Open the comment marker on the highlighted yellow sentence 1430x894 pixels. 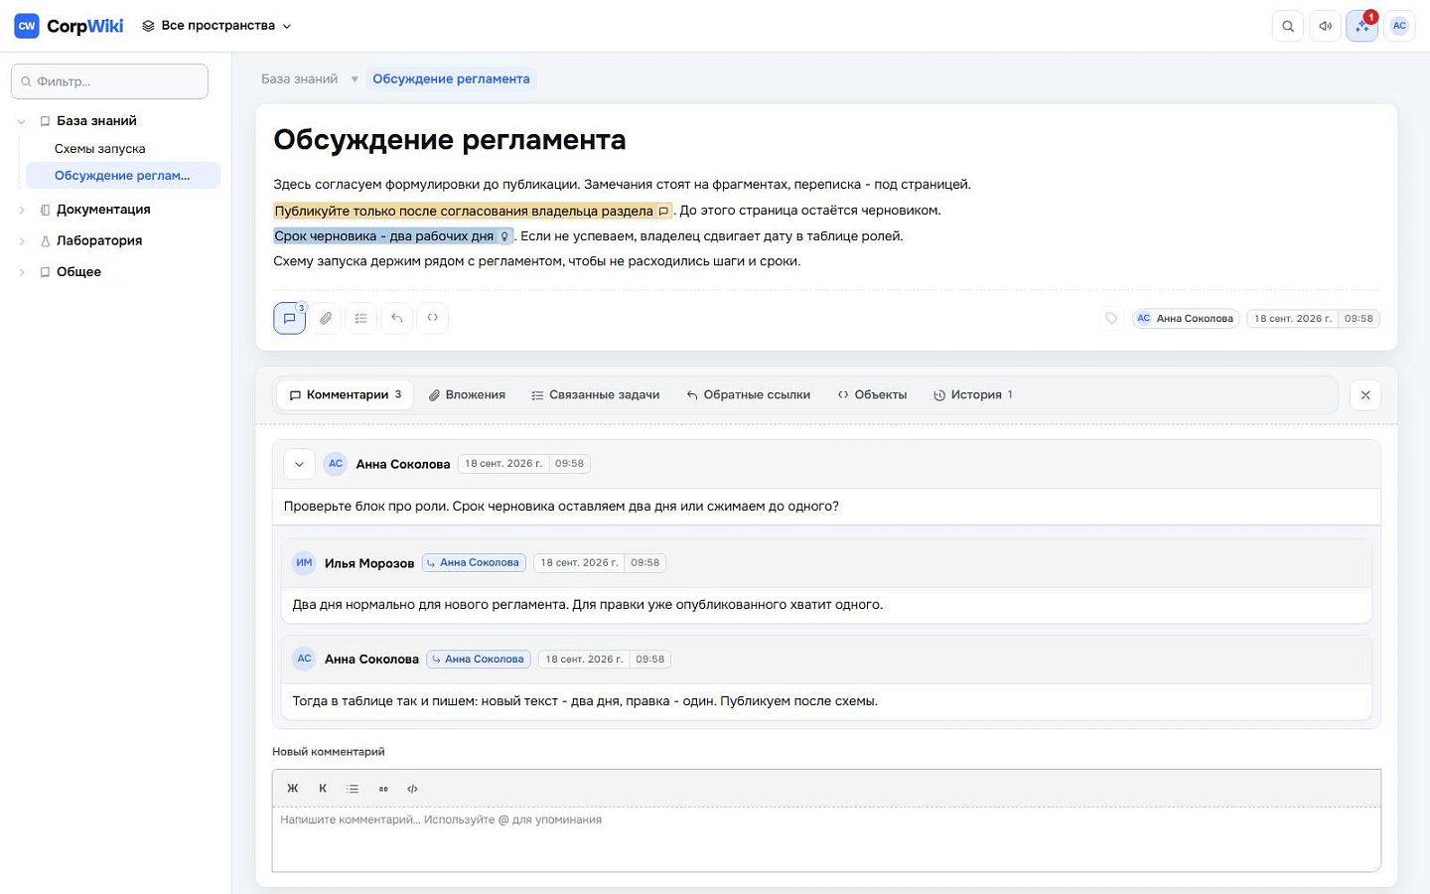click(x=663, y=211)
